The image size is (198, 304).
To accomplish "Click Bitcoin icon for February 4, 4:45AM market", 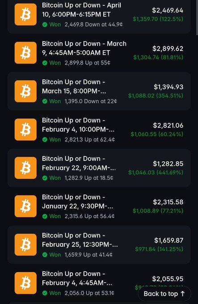I will 25,283.
